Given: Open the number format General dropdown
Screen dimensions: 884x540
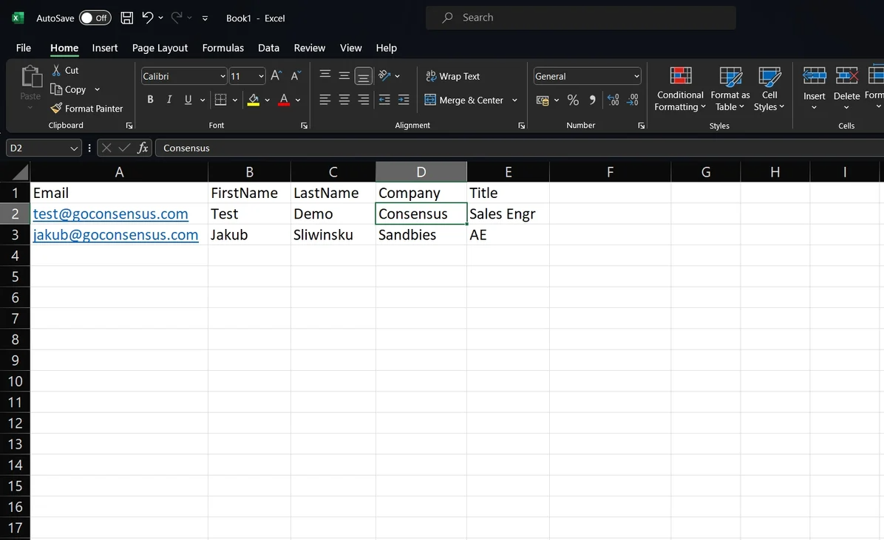Looking at the screenshot, I should (636, 76).
